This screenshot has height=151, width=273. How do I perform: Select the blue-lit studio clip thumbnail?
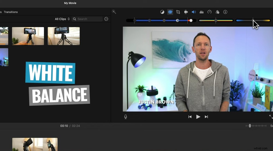4,57
